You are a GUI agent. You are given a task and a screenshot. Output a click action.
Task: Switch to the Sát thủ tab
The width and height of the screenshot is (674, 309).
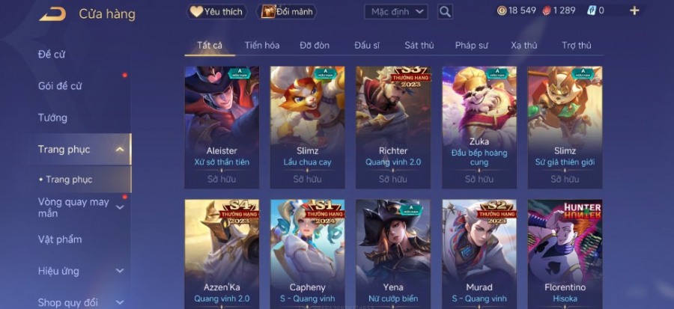pos(419,46)
